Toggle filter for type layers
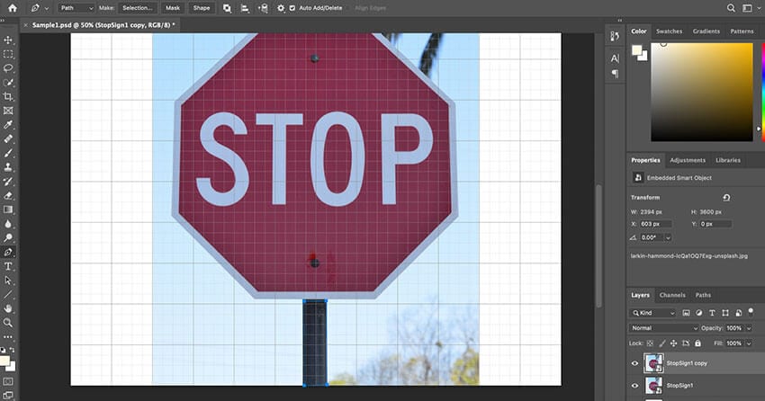The width and height of the screenshot is (765, 401). [712, 313]
